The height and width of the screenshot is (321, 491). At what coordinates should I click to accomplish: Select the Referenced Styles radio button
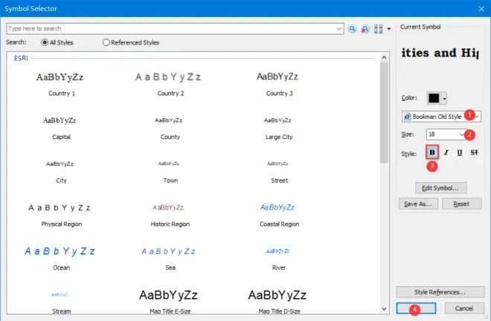106,42
